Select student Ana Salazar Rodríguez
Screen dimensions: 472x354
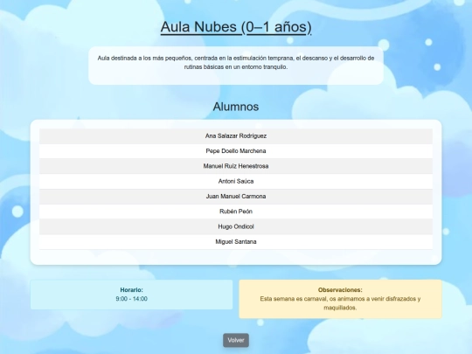pos(236,136)
